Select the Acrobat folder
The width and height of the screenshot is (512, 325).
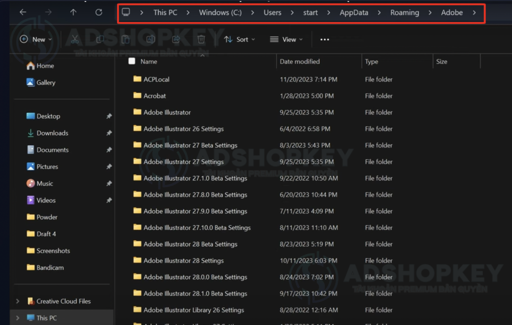(x=149, y=96)
